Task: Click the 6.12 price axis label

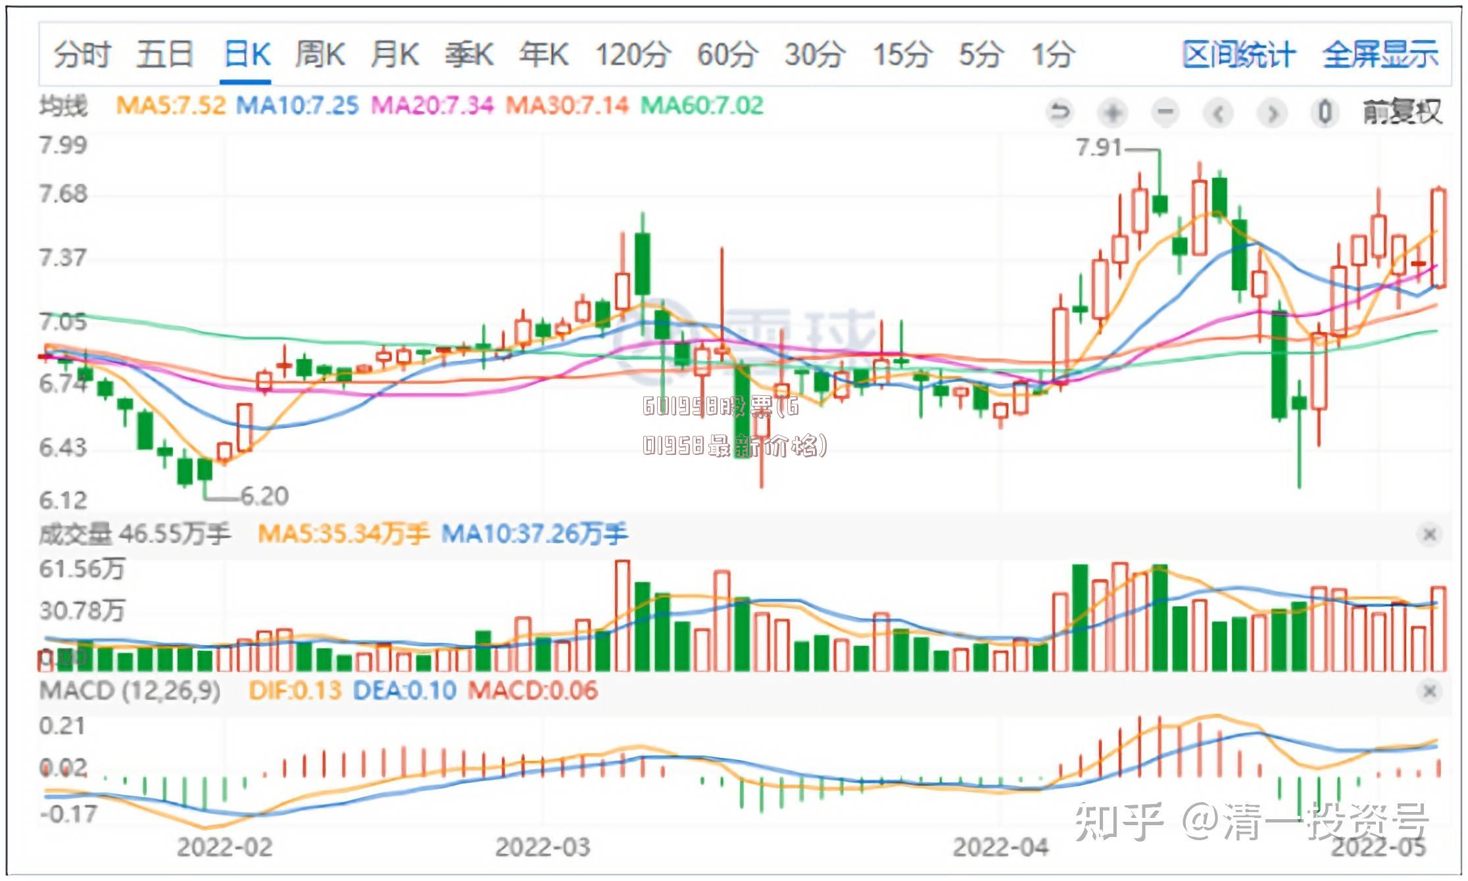Action: pyautogui.click(x=63, y=500)
